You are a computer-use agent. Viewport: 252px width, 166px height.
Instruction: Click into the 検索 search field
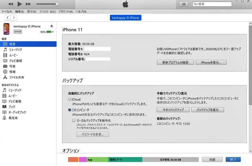pos(212,4)
